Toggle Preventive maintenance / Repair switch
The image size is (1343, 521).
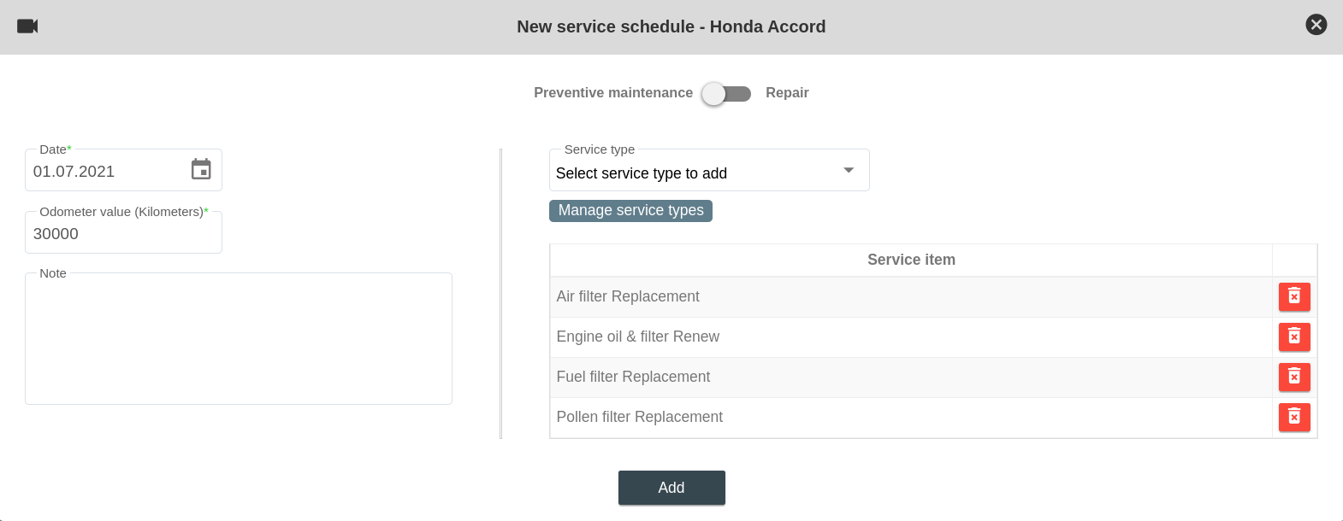(x=726, y=93)
